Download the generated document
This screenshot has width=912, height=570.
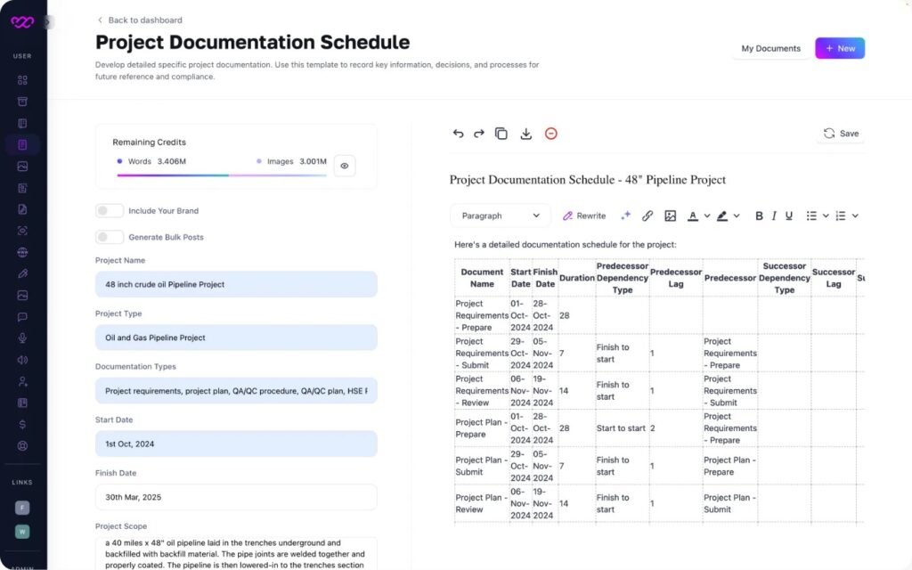(x=525, y=134)
